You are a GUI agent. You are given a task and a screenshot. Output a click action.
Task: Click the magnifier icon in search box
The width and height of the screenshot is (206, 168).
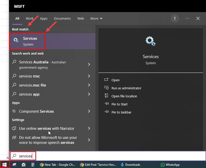pos(14,156)
